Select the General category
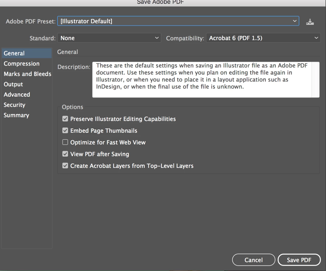 (27, 53)
